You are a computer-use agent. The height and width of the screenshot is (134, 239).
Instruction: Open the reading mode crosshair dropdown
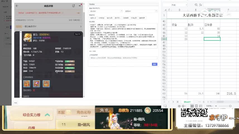pyautogui.click(x=184, y=106)
